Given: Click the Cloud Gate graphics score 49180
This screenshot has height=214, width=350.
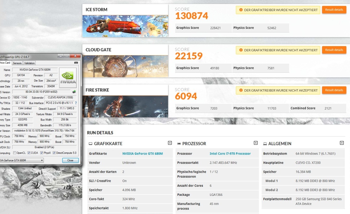Looking at the screenshot, I should pos(214,68).
